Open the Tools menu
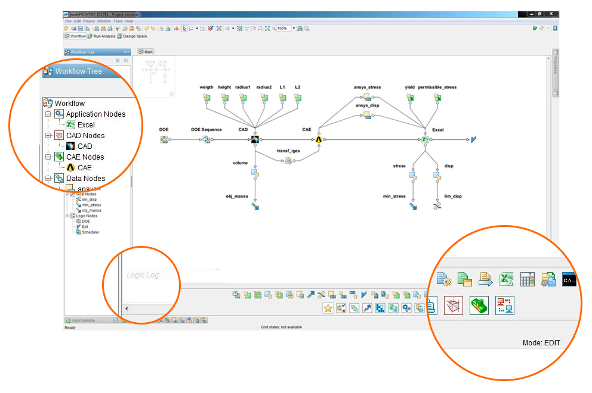Image resolution: width=592 pixels, height=393 pixels. coord(118,21)
